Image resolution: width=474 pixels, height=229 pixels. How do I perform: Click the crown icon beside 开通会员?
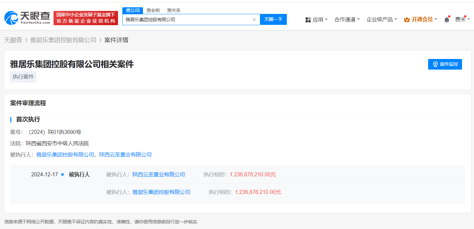pyautogui.click(x=407, y=20)
